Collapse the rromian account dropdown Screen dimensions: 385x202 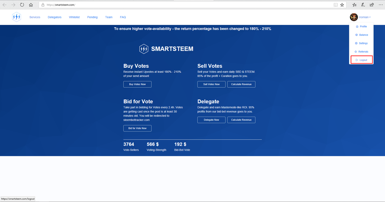(x=365, y=17)
